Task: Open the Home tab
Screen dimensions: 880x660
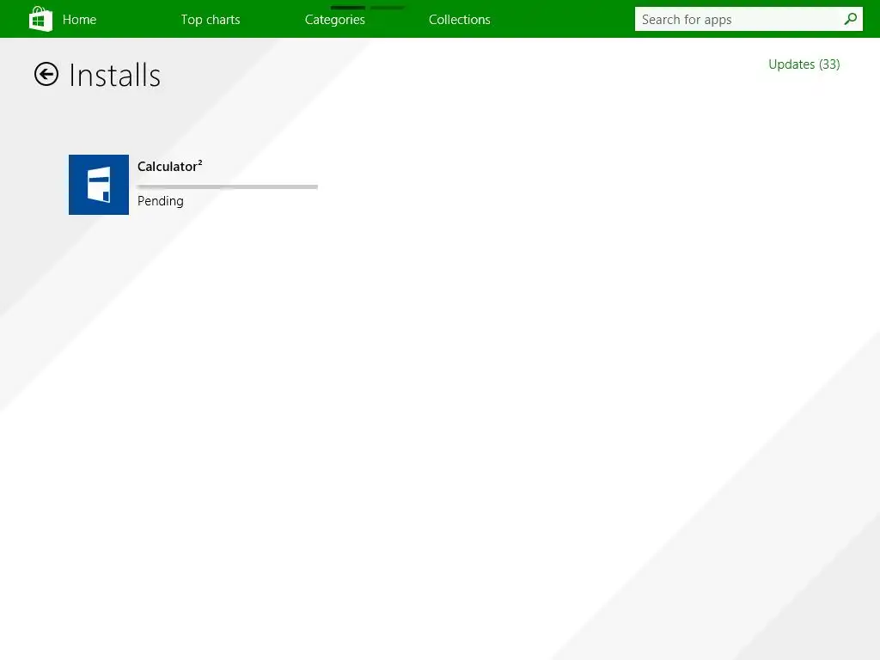Action: (x=79, y=20)
